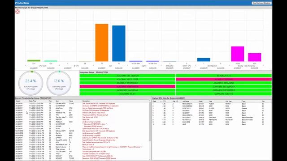
Task: Click the magenta down subsystem cell in right column
Action: 224,80
